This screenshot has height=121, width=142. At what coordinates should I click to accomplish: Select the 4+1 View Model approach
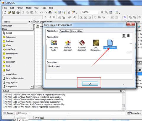tap(54, 45)
